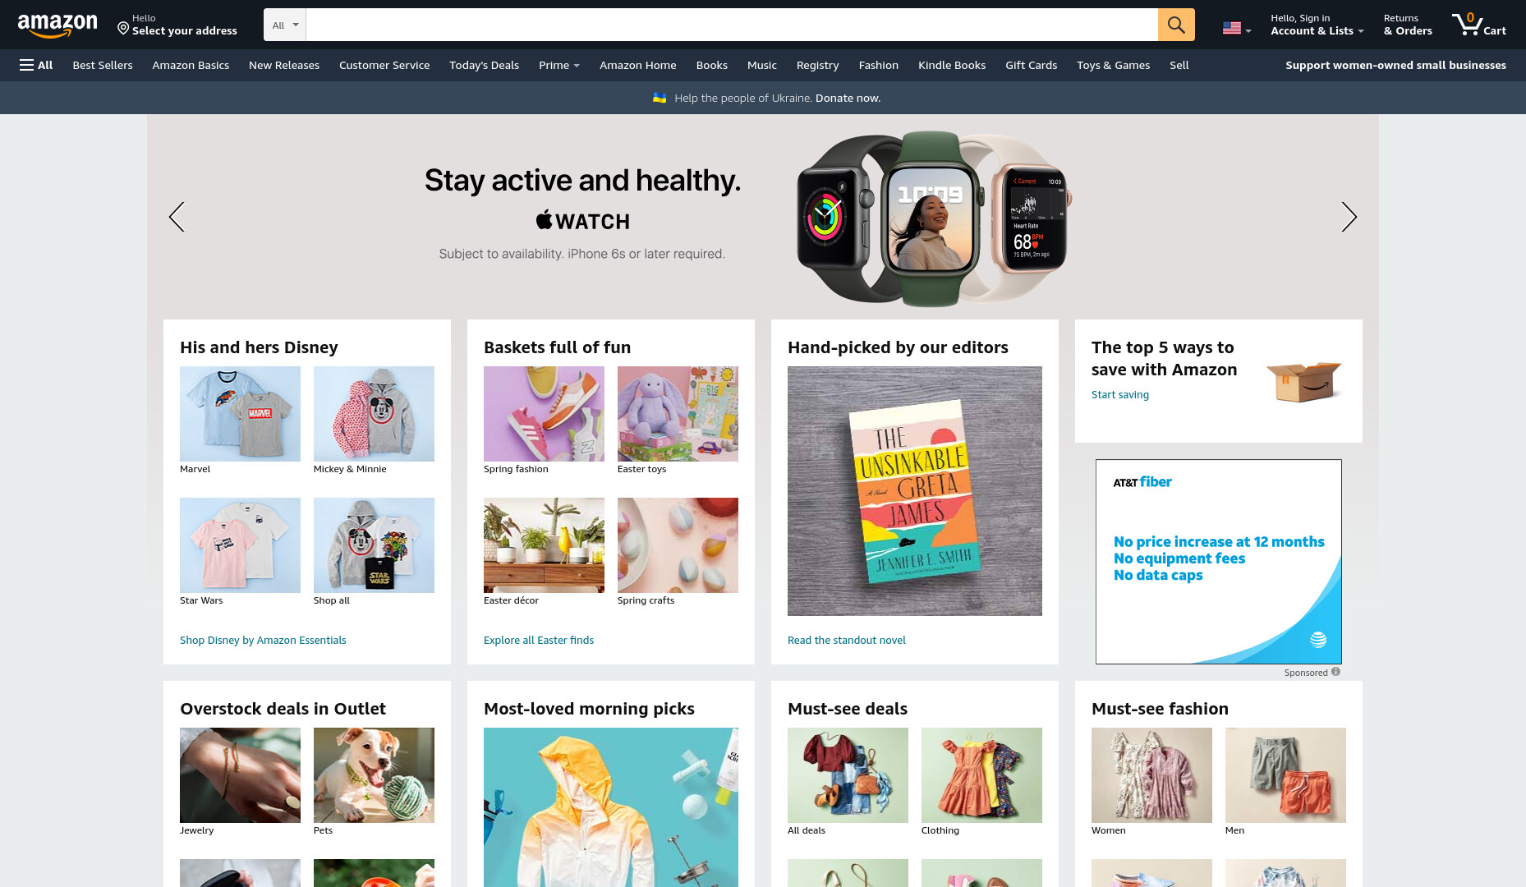The width and height of the screenshot is (1526, 887).
Task: Click the Amazon logo
Action: tap(57, 25)
